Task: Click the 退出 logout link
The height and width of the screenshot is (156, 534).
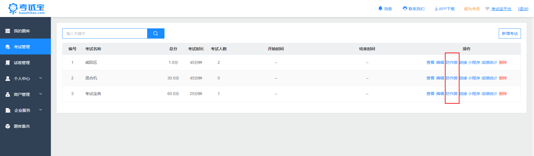Action: tap(523, 9)
